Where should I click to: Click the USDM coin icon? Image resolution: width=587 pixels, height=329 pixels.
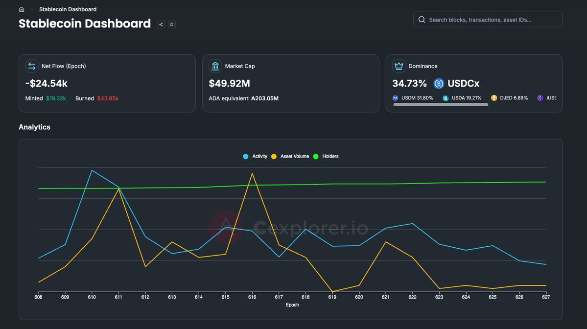(x=395, y=98)
